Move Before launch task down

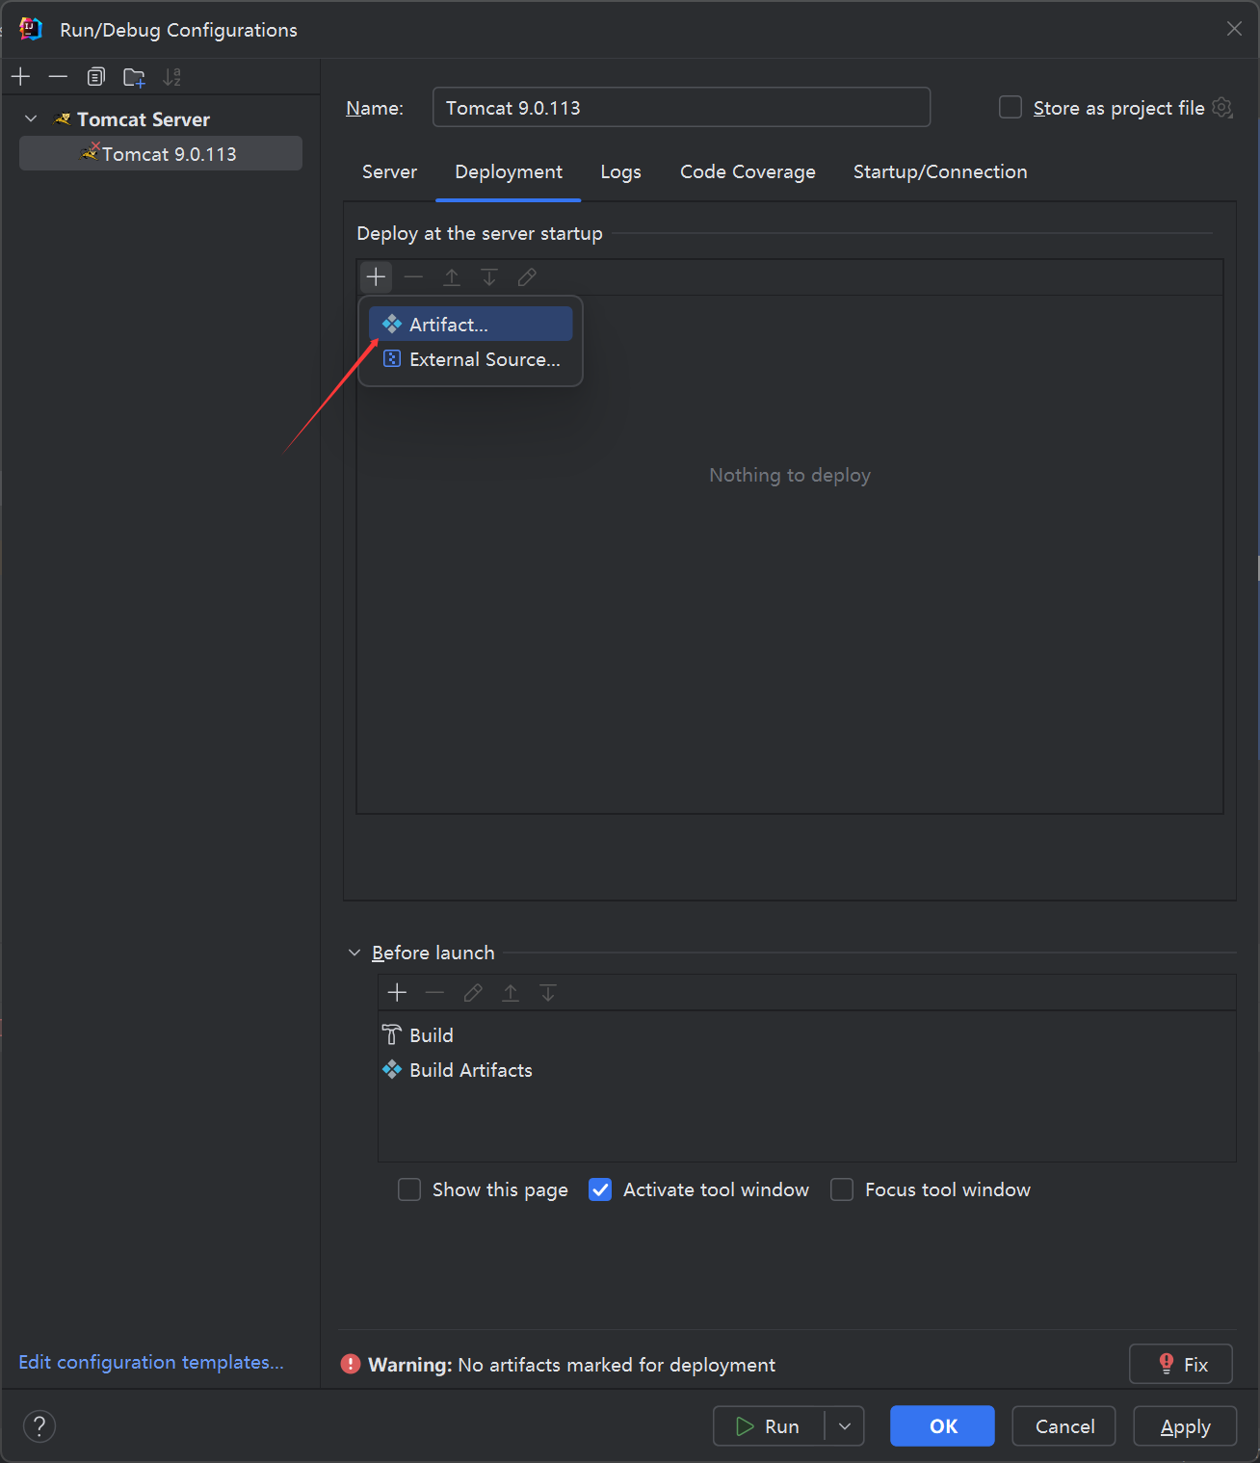click(548, 992)
